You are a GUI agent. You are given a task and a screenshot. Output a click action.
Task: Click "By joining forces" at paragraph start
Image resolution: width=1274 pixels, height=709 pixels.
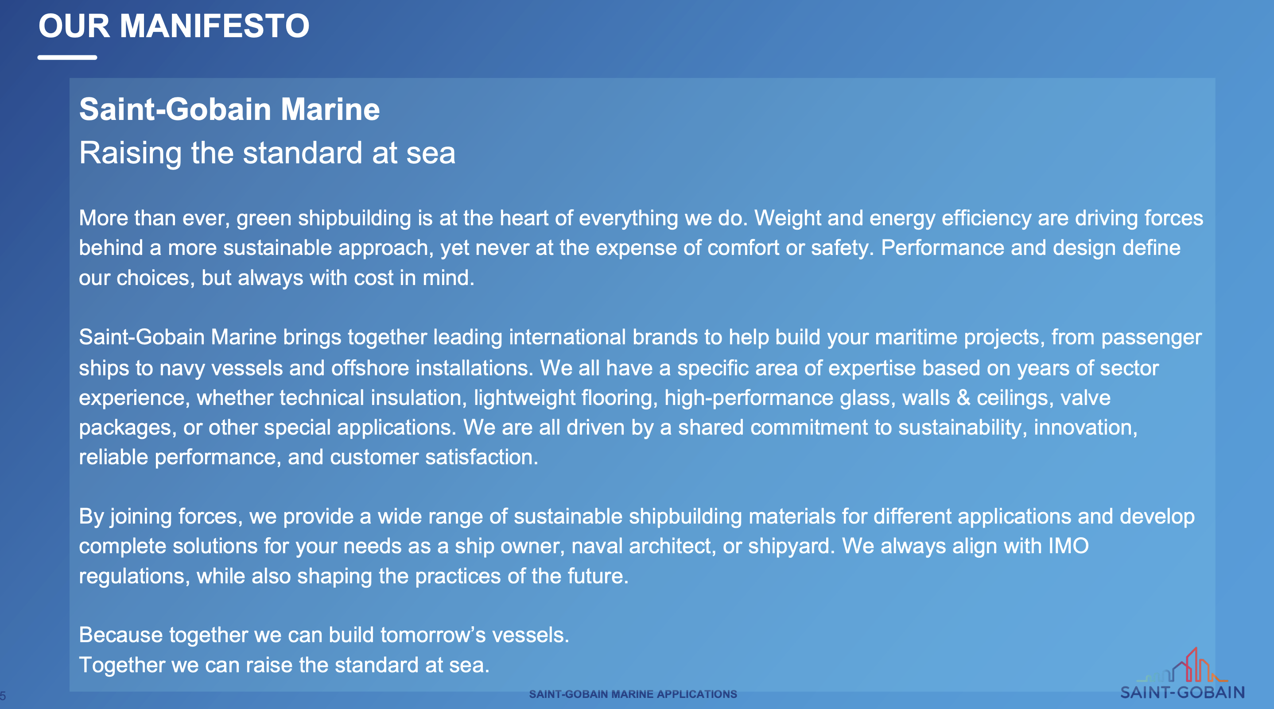tap(160, 517)
